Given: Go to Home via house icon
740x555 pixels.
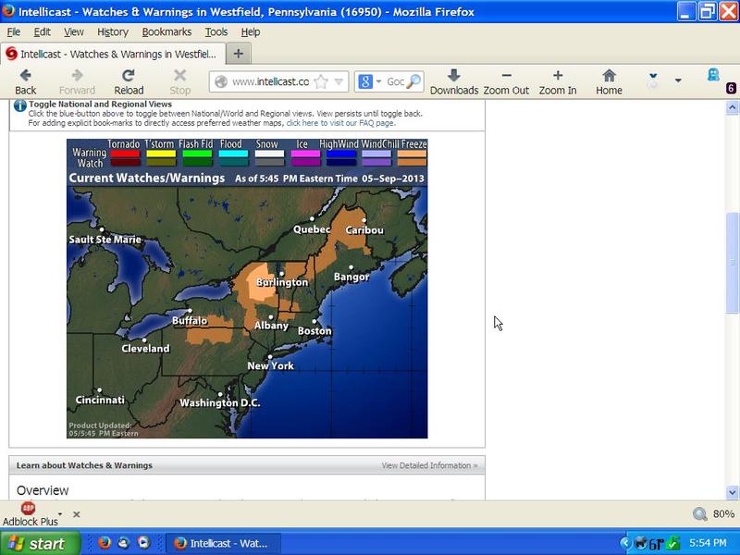Looking at the screenshot, I should pyautogui.click(x=609, y=81).
